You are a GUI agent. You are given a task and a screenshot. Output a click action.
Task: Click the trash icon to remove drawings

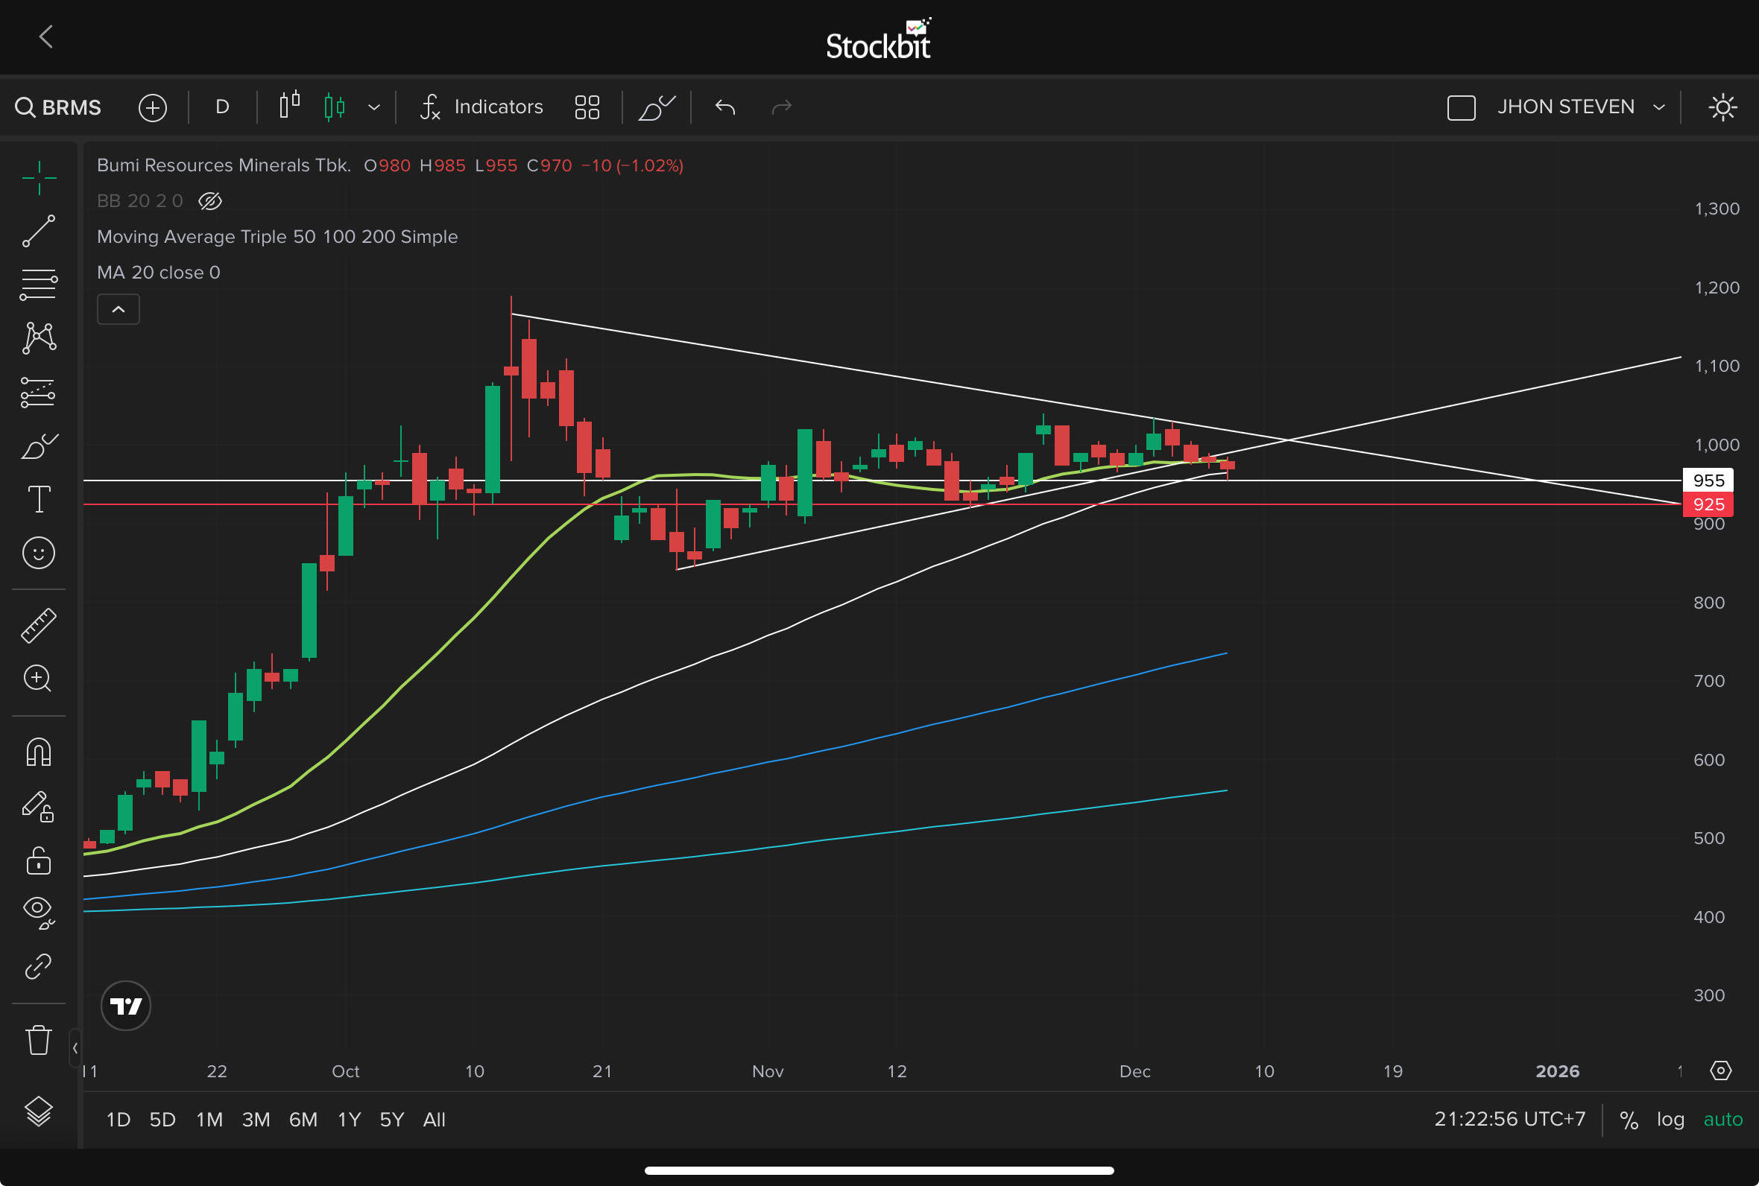[38, 1040]
